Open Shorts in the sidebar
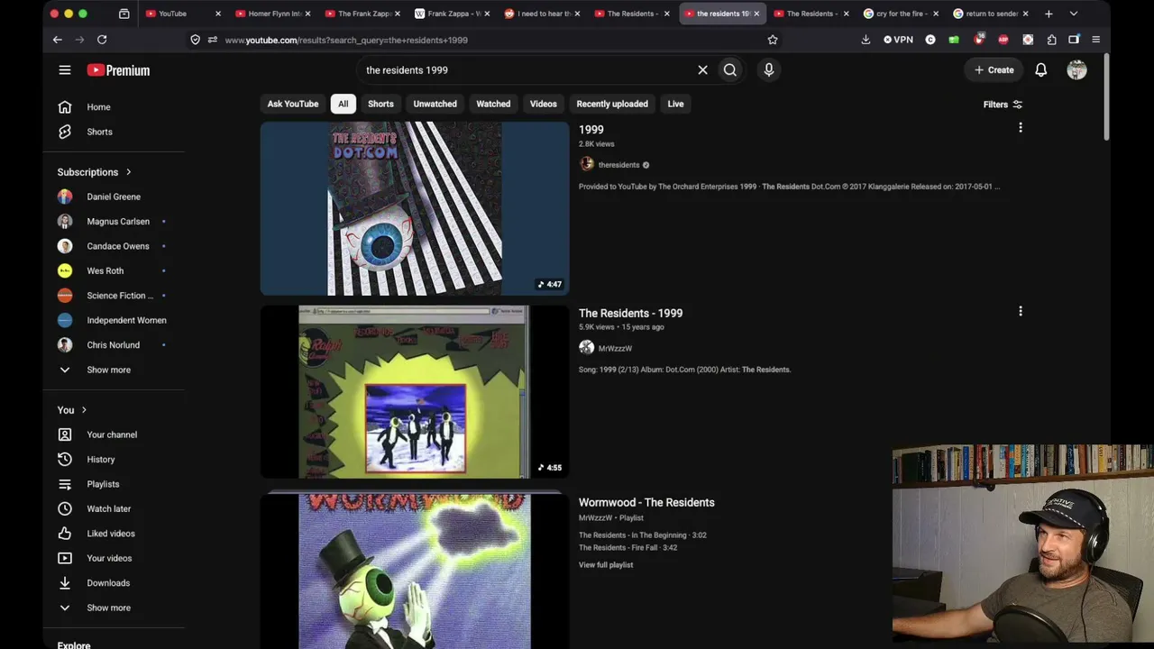The width and height of the screenshot is (1154, 649). point(99,132)
